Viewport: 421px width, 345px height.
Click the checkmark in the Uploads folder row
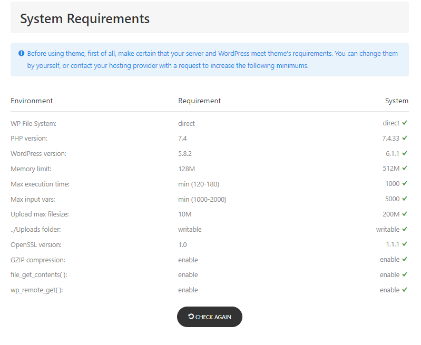click(405, 229)
